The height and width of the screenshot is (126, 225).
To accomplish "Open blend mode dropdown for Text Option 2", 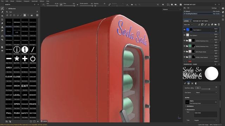I will (x=216, y=29).
